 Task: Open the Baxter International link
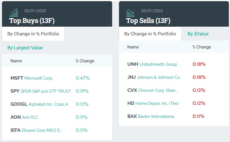157,116
